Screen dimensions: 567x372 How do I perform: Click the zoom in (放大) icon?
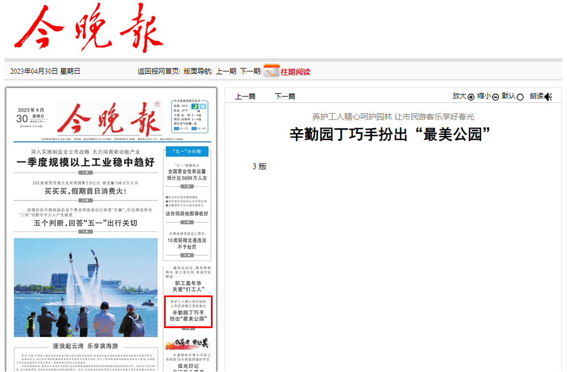pyautogui.click(x=470, y=96)
